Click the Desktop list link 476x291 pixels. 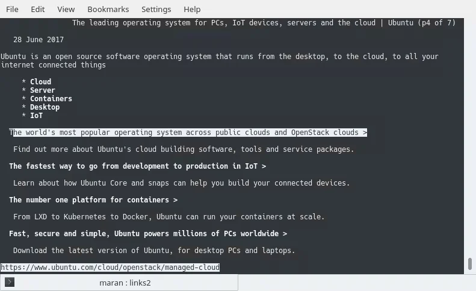(45, 107)
